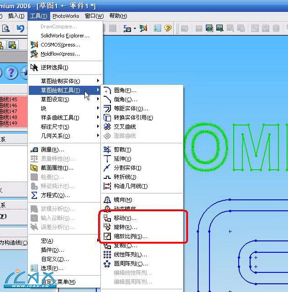Open the PhotoWorks menu

66,16
